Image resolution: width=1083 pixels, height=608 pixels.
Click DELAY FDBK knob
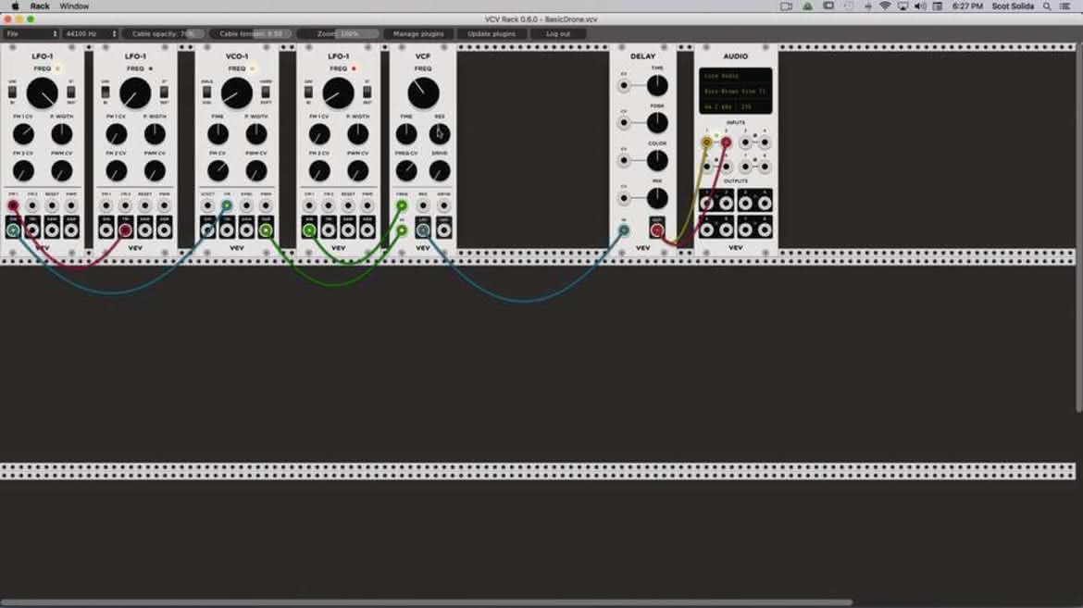click(657, 123)
